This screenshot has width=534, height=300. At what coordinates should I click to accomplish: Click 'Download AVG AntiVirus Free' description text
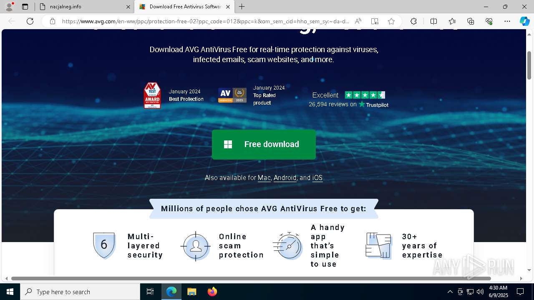click(264, 55)
